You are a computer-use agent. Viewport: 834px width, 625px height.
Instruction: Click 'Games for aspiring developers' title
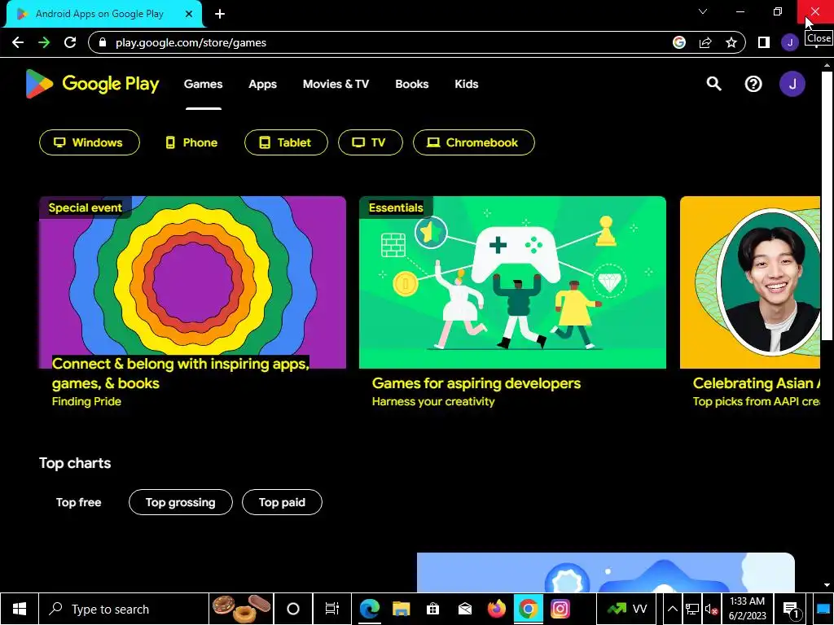(x=476, y=383)
